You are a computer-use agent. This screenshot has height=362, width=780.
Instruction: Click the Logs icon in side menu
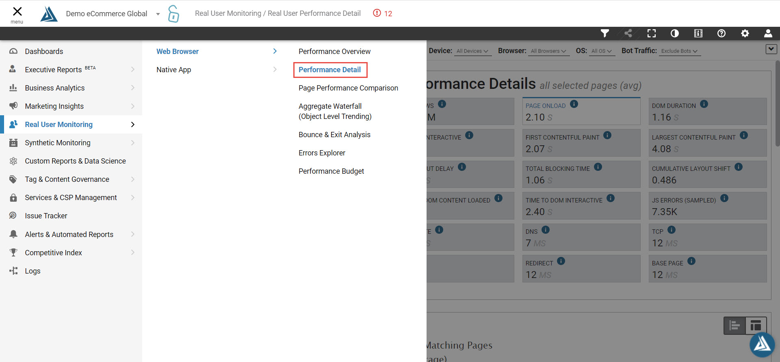(13, 271)
